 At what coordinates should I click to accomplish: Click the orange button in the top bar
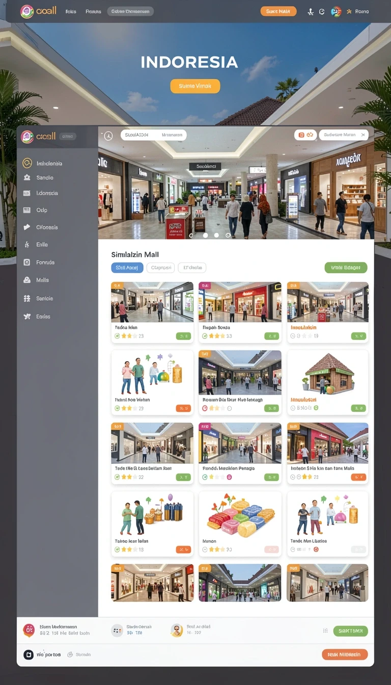pos(278,11)
